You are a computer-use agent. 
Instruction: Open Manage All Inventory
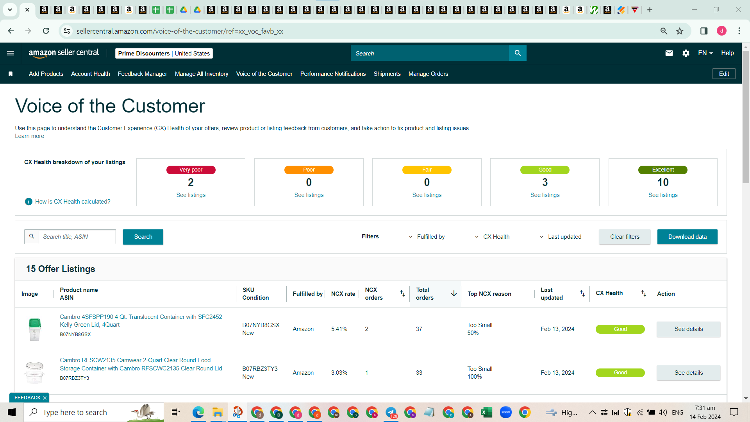click(202, 74)
